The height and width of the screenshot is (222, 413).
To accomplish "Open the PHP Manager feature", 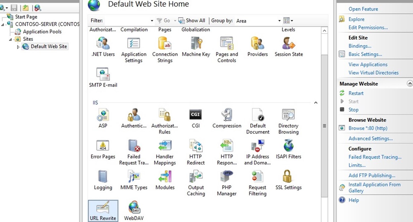I will tap(227, 183).
